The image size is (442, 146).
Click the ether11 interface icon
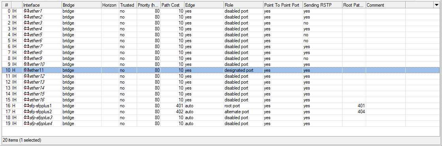click(26, 70)
